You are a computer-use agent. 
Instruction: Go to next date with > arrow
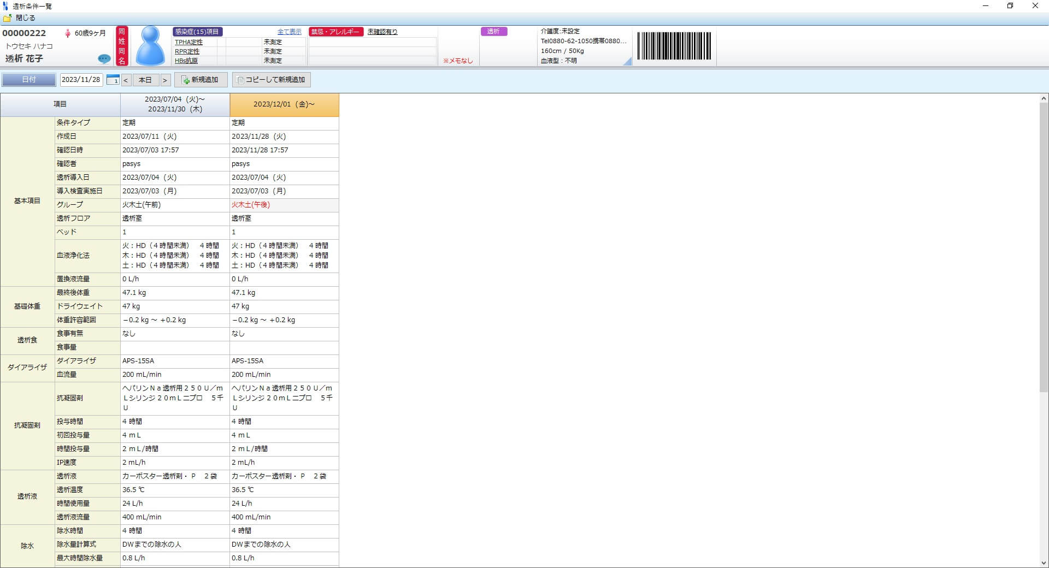pyautogui.click(x=165, y=80)
